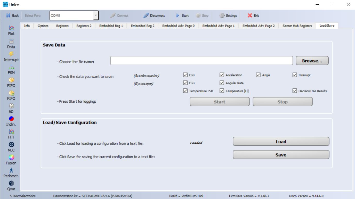Disable the Angle data saving checkbox
Image resolution: width=355 pixels, height=199 pixels.
pyautogui.click(x=258, y=75)
